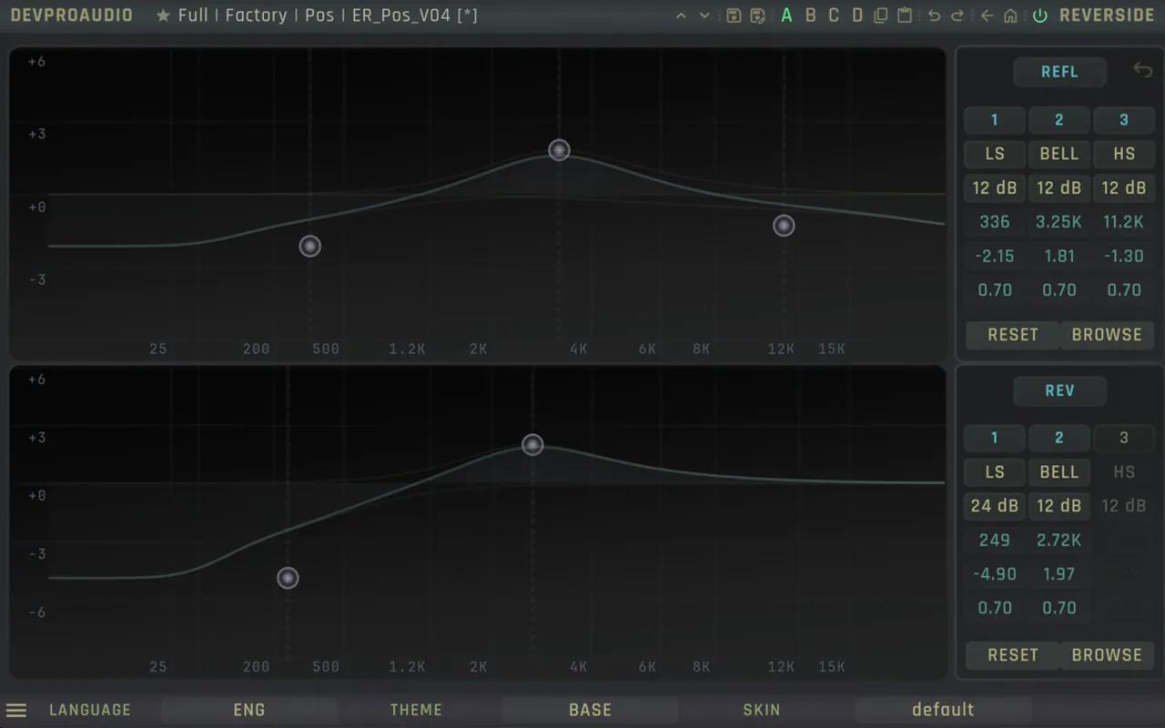Paste into current state slot
1165x728 pixels.
[x=904, y=15]
